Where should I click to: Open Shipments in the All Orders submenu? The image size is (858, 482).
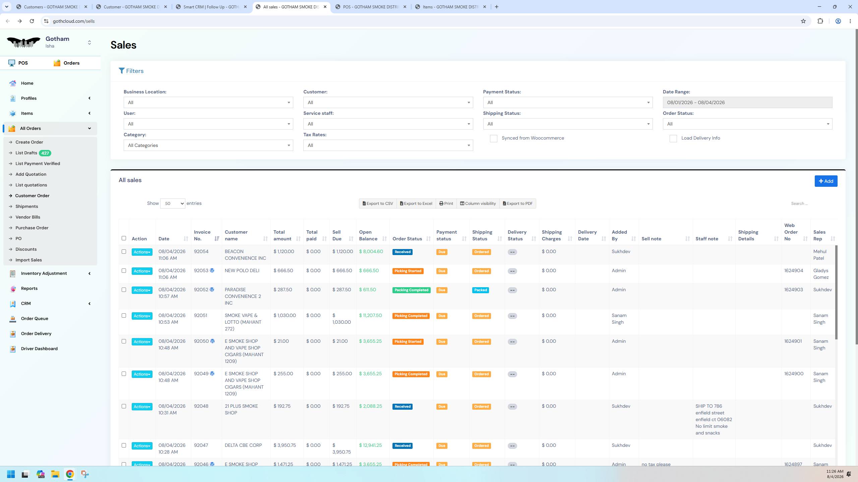[27, 206]
